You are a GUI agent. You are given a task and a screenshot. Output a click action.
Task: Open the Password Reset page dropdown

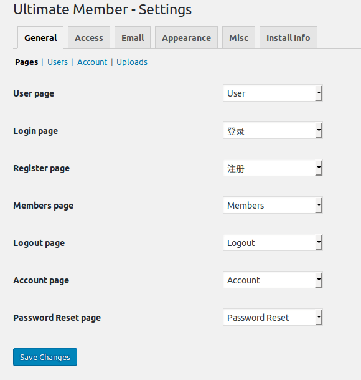pyautogui.click(x=273, y=317)
